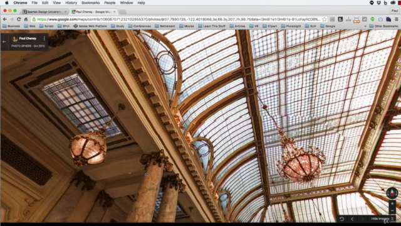The image size is (401, 226).
Task: Open the Google bookmarks folder
Action: click(328, 26)
